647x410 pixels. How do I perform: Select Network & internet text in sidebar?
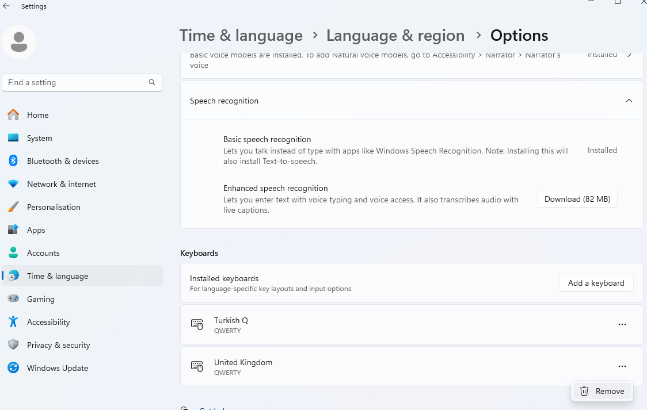click(61, 184)
